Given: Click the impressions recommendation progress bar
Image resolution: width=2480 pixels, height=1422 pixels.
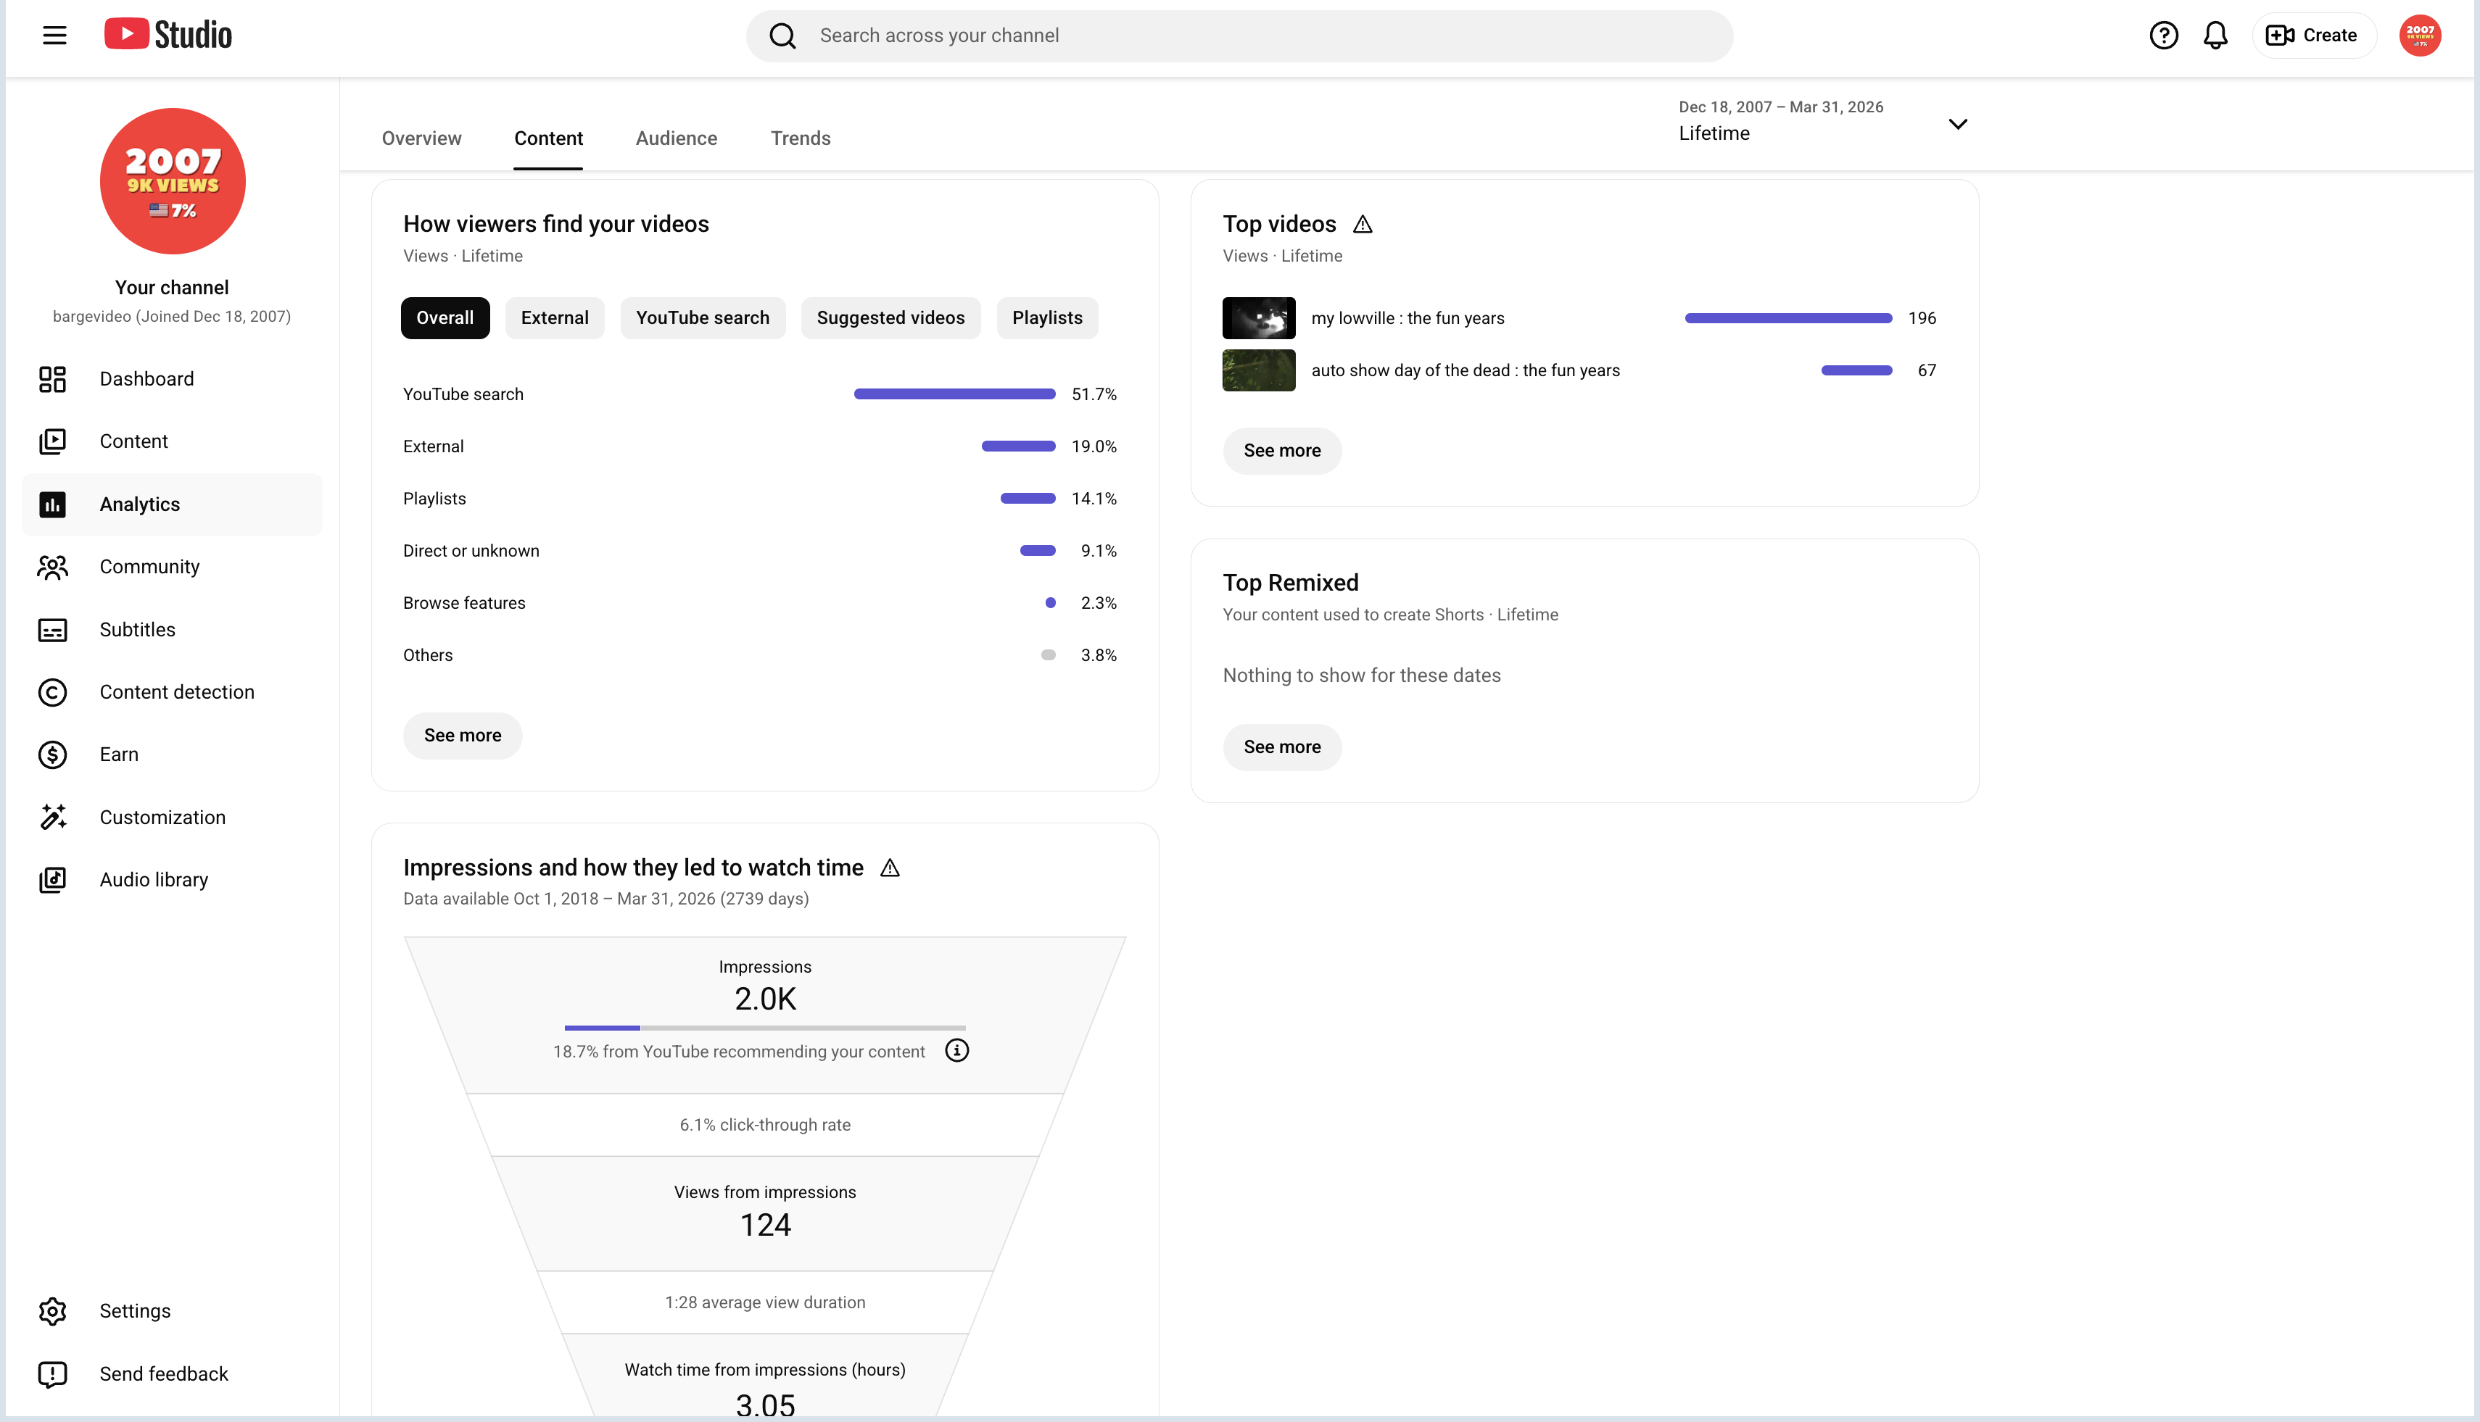Looking at the screenshot, I should tap(765, 1028).
